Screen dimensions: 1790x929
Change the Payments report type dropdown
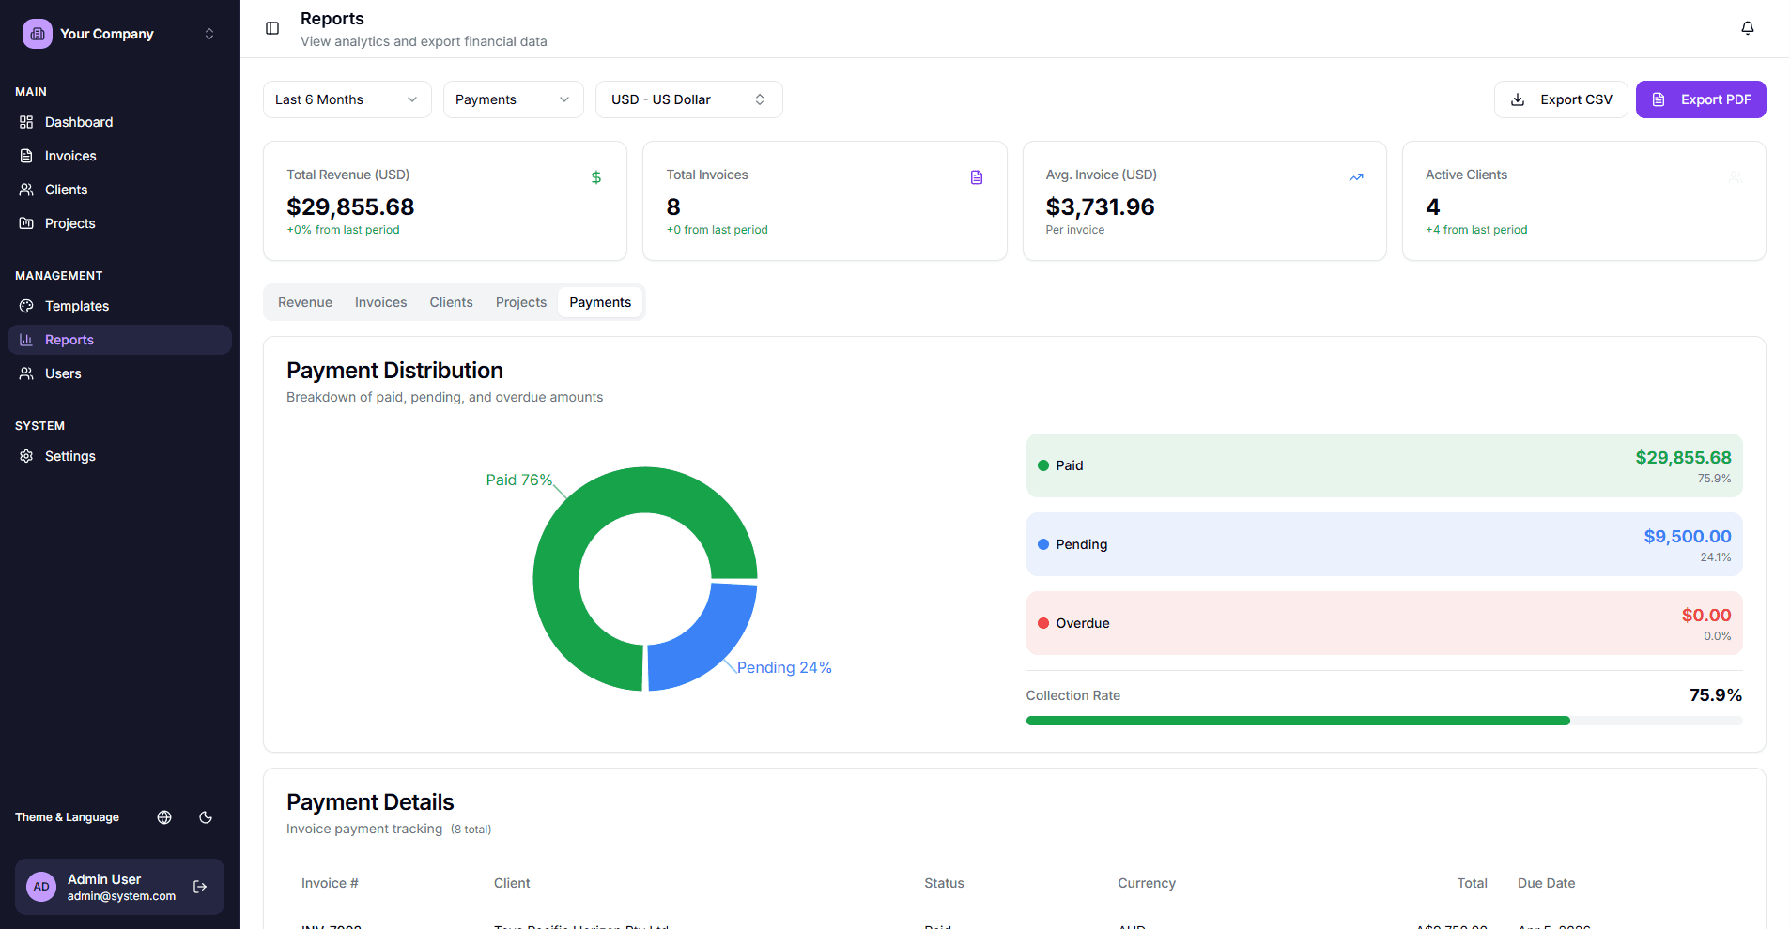(x=512, y=99)
